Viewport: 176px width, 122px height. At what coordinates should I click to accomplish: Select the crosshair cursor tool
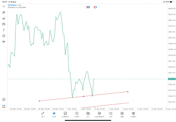coord(4,6)
